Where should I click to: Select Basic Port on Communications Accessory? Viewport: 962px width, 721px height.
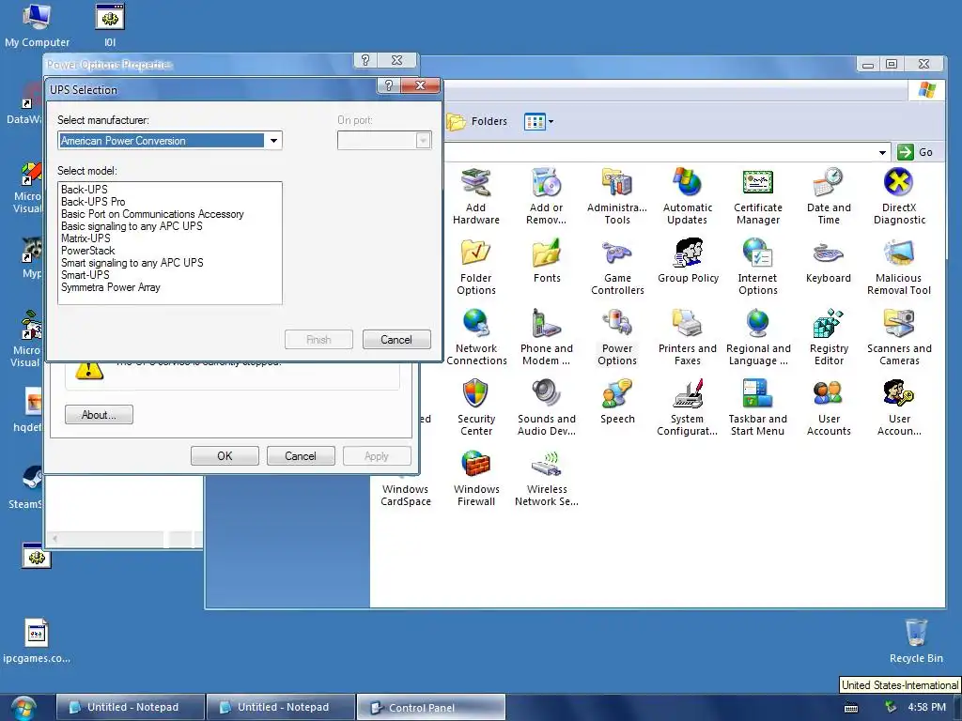point(152,214)
